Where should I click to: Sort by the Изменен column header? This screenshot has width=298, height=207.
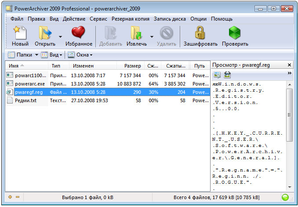(93, 66)
